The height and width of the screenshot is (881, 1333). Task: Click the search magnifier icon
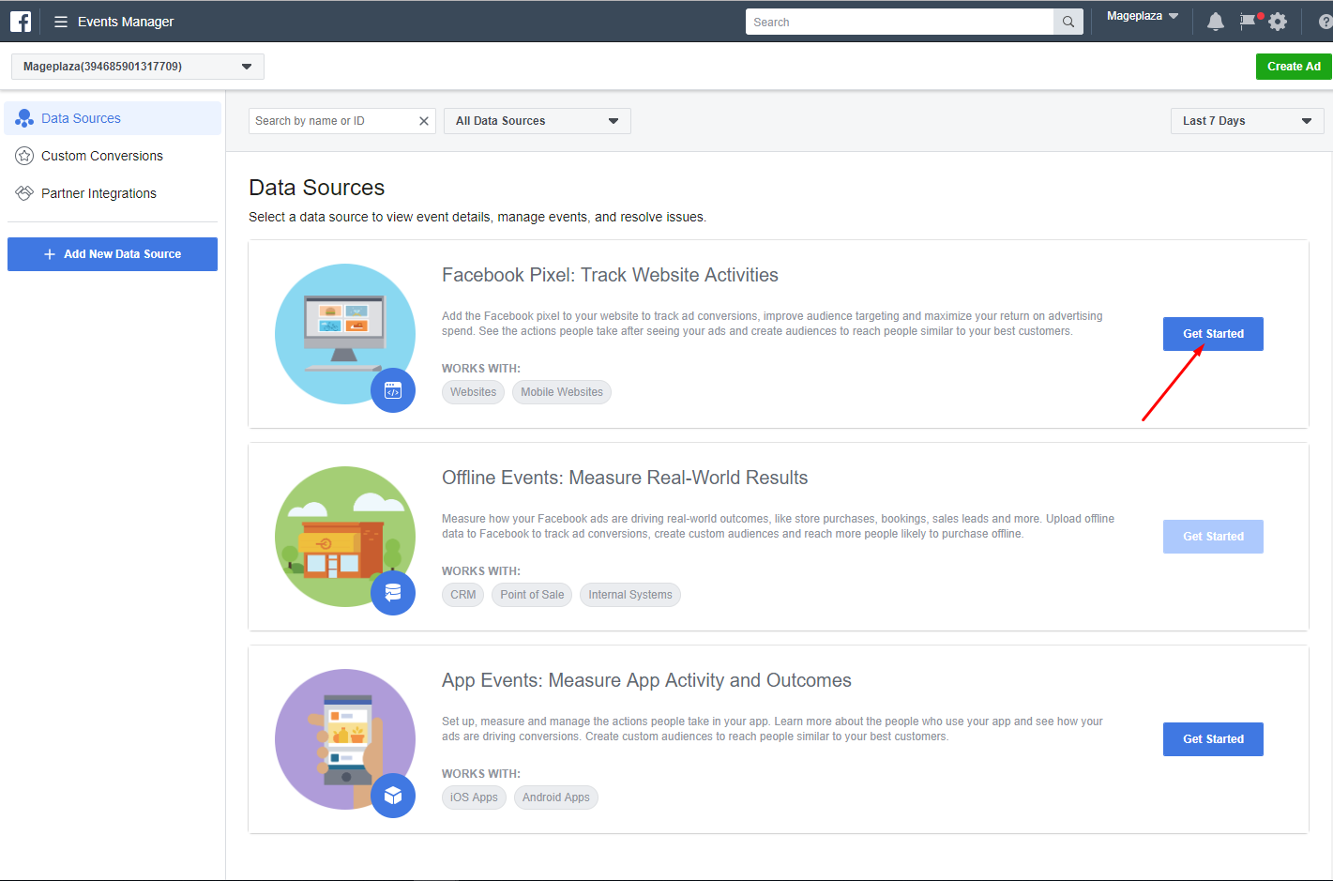point(1068,22)
